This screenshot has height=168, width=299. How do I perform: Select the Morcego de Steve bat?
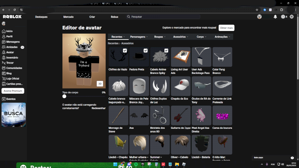pyautogui.click(x=118, y=115)
